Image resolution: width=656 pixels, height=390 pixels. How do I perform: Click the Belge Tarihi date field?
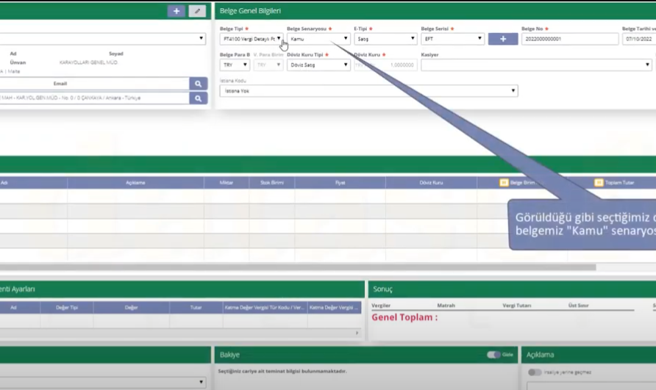pos(638,39)
